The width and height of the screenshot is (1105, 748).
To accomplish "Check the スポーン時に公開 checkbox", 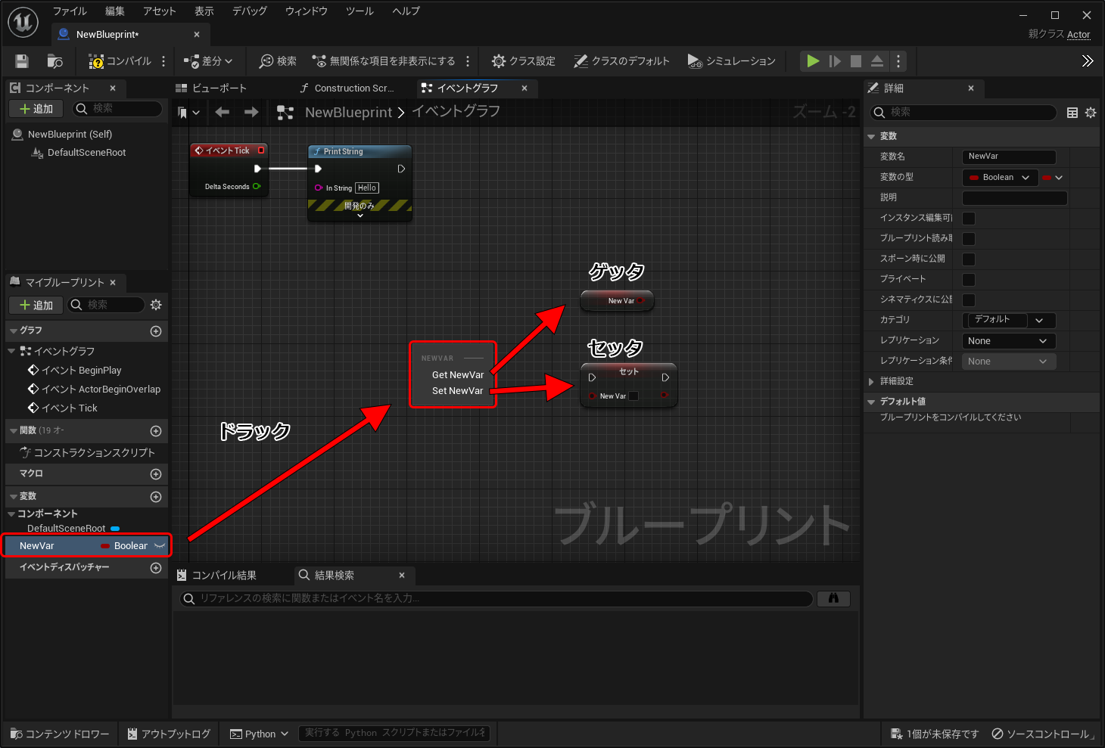I will point(968,259).
